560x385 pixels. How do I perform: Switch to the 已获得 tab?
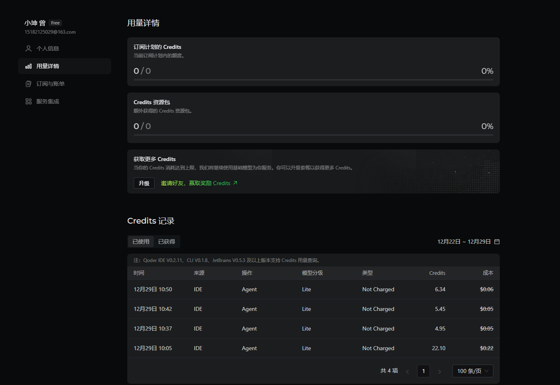167,242
